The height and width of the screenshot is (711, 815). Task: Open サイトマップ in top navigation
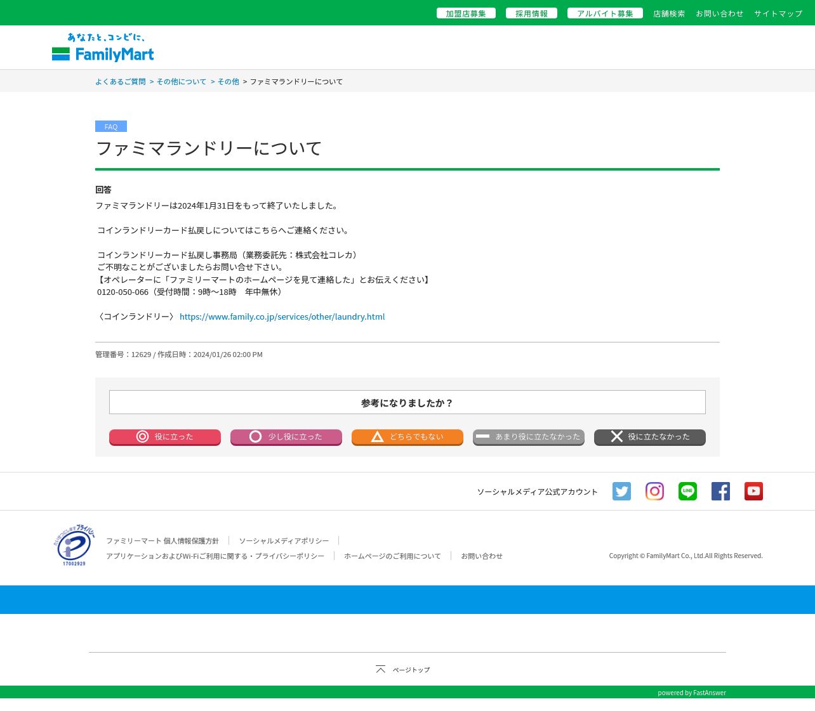(x=778, y=13)
